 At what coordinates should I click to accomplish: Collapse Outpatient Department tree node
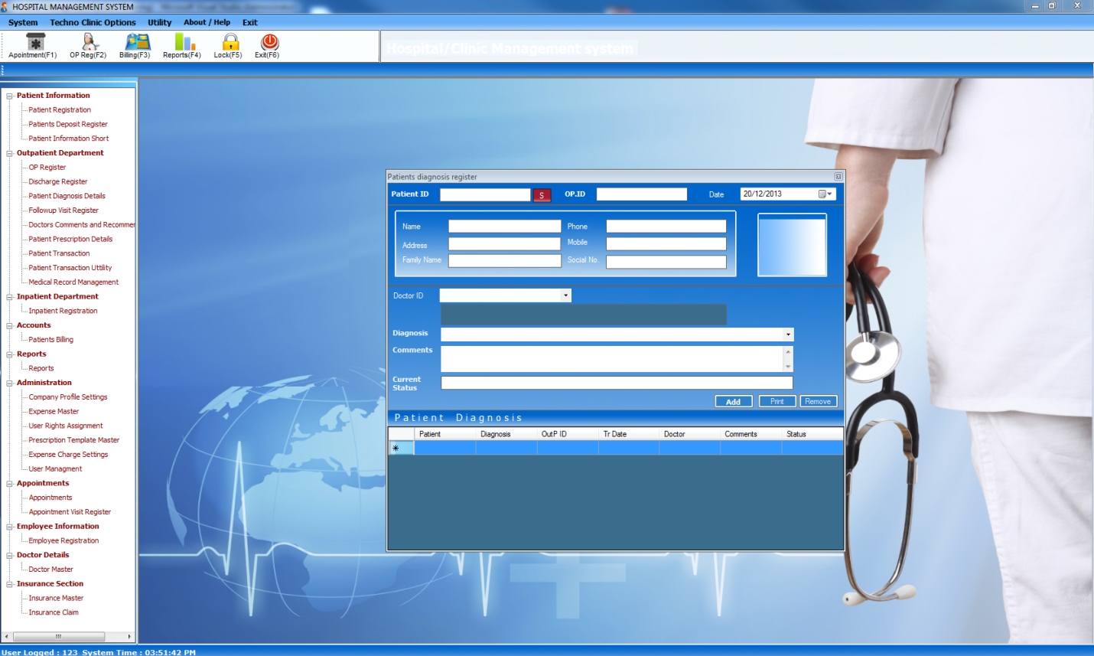tap(10, 153)
